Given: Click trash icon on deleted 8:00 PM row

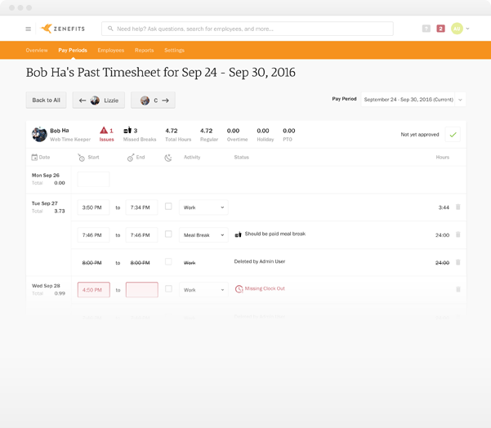Looking at the screenshot, I should (458, 262).
